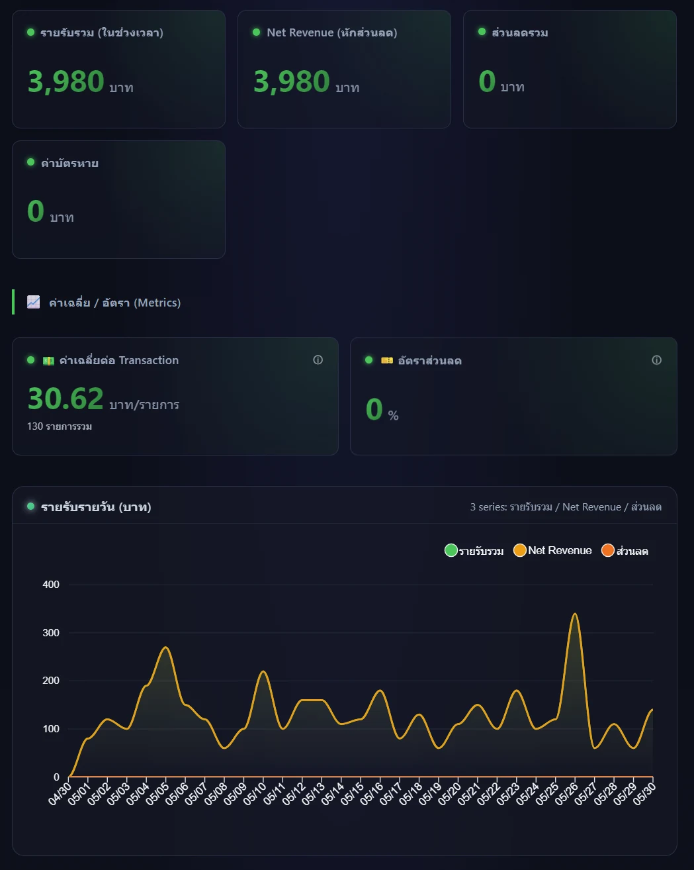
Task: Click the green รายรับรวม legend swatch
Action: [451, 550]
